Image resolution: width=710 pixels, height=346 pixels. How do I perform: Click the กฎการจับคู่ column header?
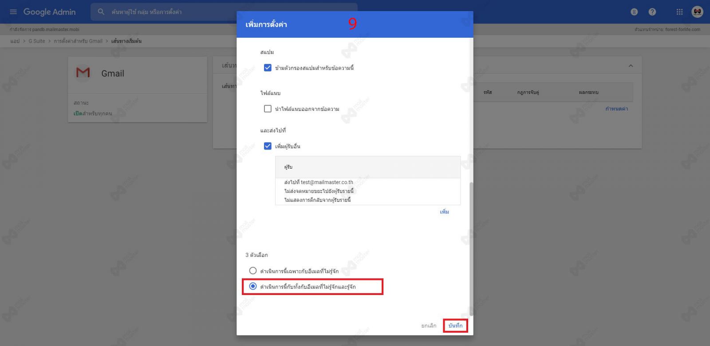coord(528,92)
